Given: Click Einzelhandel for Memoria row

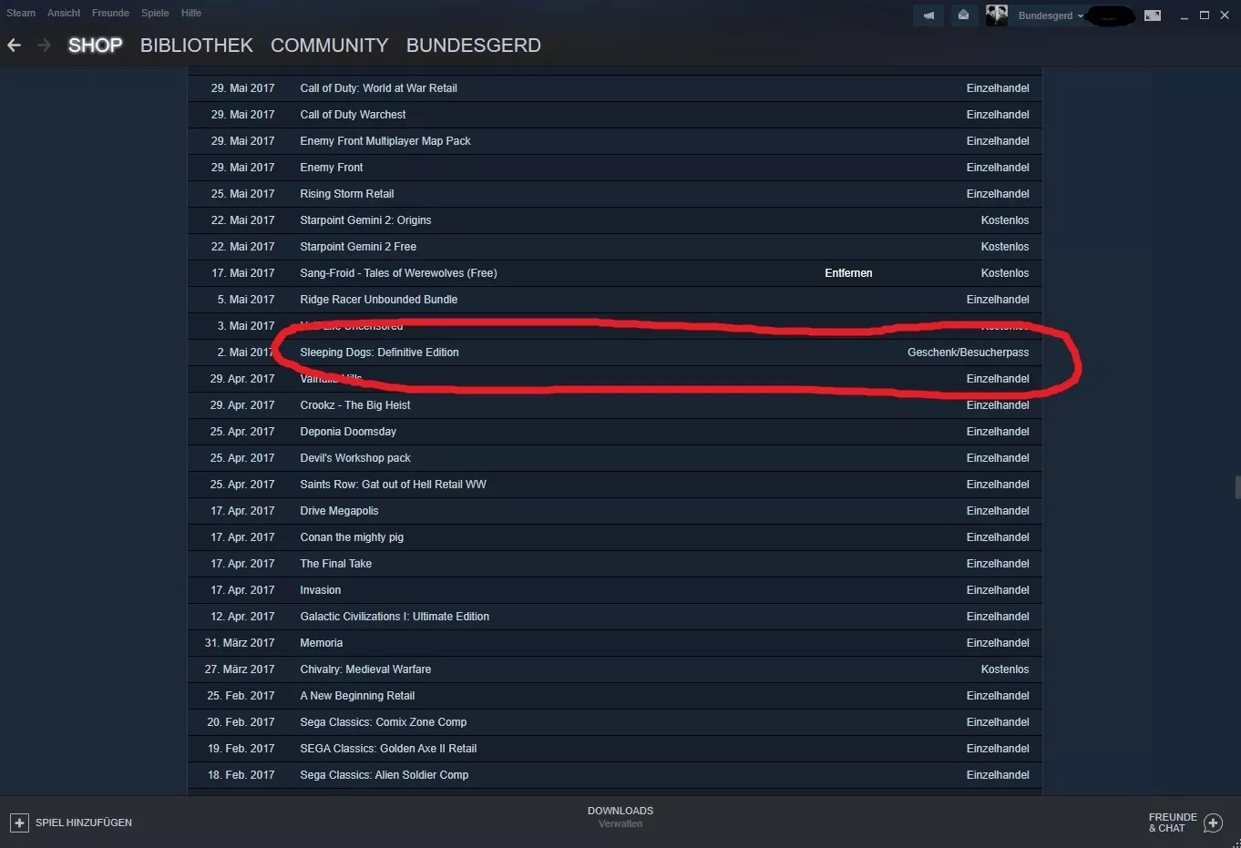Looking at the screenshot, I should (x=998, y=643).
